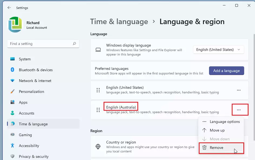Open Accounts label in sidebar
255x160 pixels.
coord(27,113)
